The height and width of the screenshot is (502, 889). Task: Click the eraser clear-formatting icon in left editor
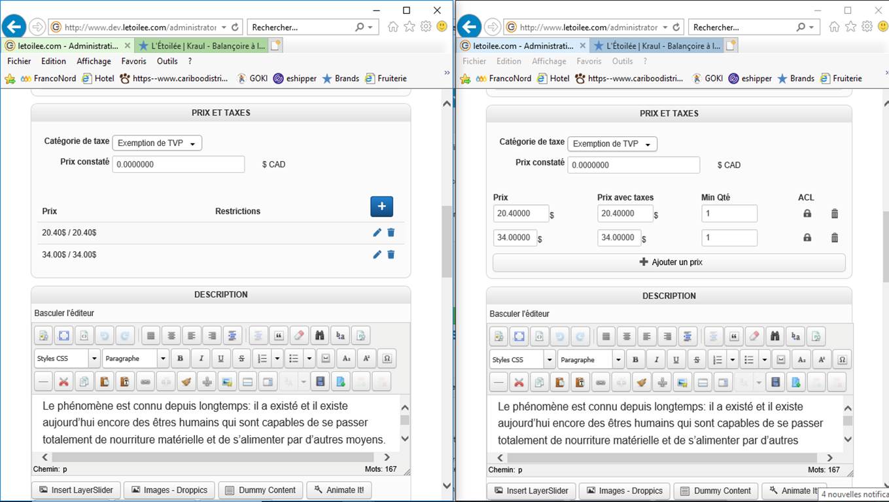[299, 336]
